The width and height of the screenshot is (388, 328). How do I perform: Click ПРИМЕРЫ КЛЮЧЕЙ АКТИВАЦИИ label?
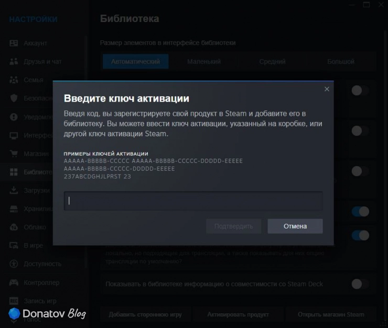click(x=106, y=154)
